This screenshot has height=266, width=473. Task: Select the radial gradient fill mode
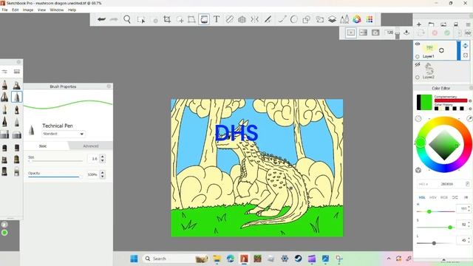point(375,33)
